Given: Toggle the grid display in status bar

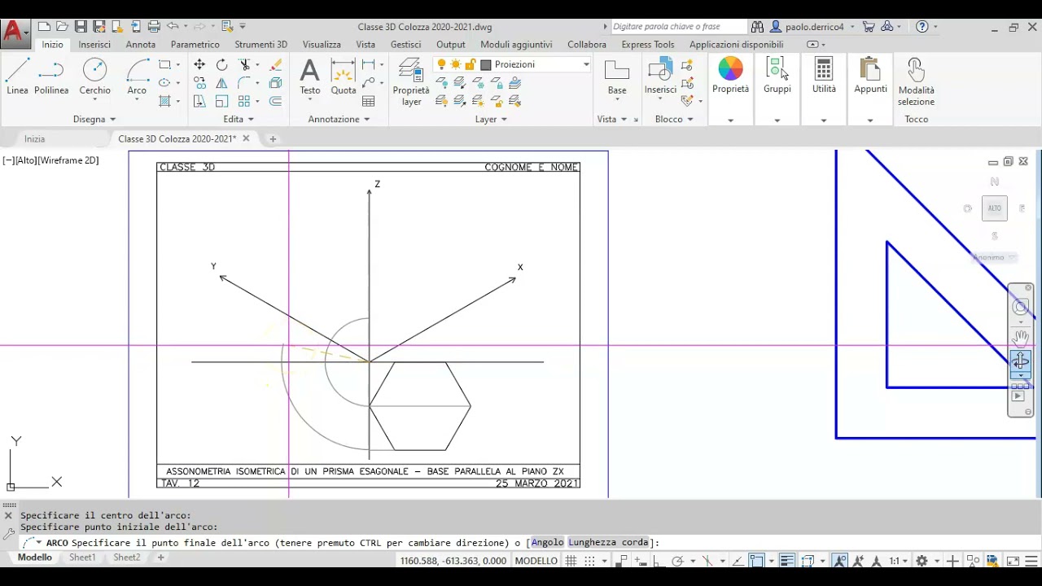Looking at the screenshot, I should point(571,561).
